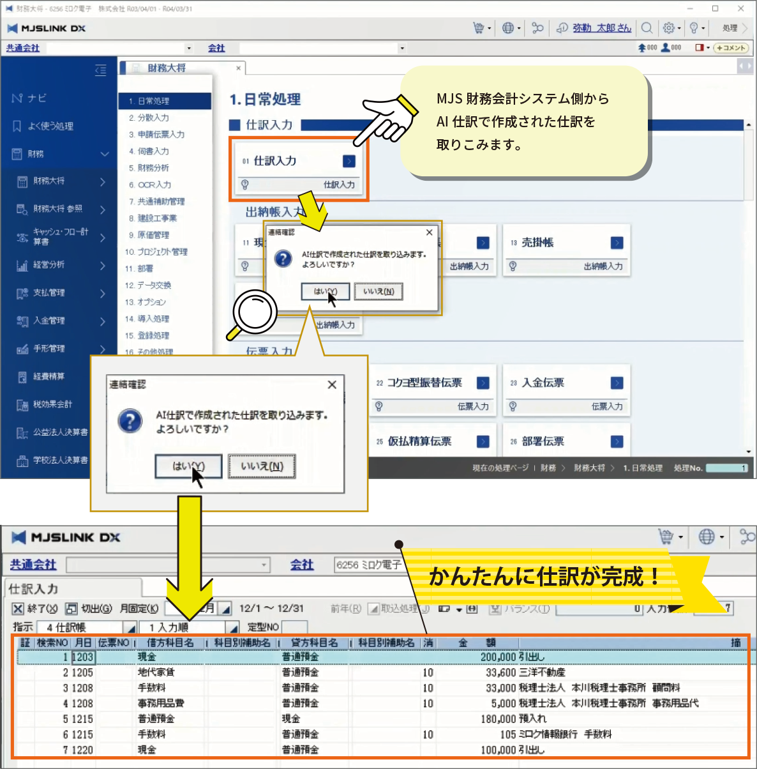
Task: Click the magnifier search icon in top toolbar
Action: click(x=647, y=28)
